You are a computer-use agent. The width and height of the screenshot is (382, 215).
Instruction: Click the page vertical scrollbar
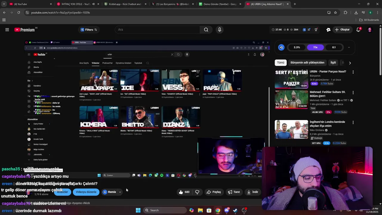coord(380,51)
